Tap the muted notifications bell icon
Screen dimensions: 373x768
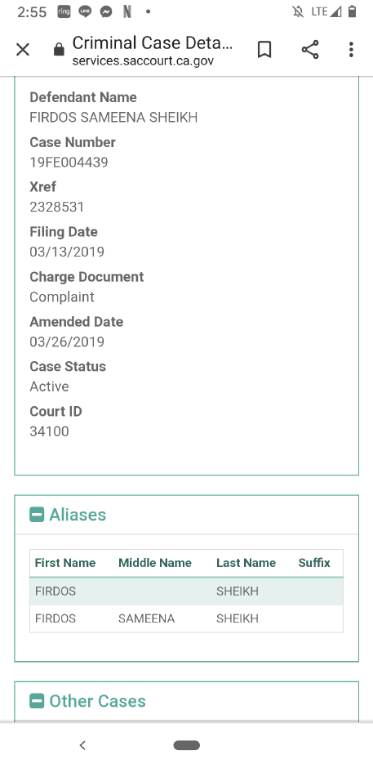pyautogui.click(x=298, y=11)
